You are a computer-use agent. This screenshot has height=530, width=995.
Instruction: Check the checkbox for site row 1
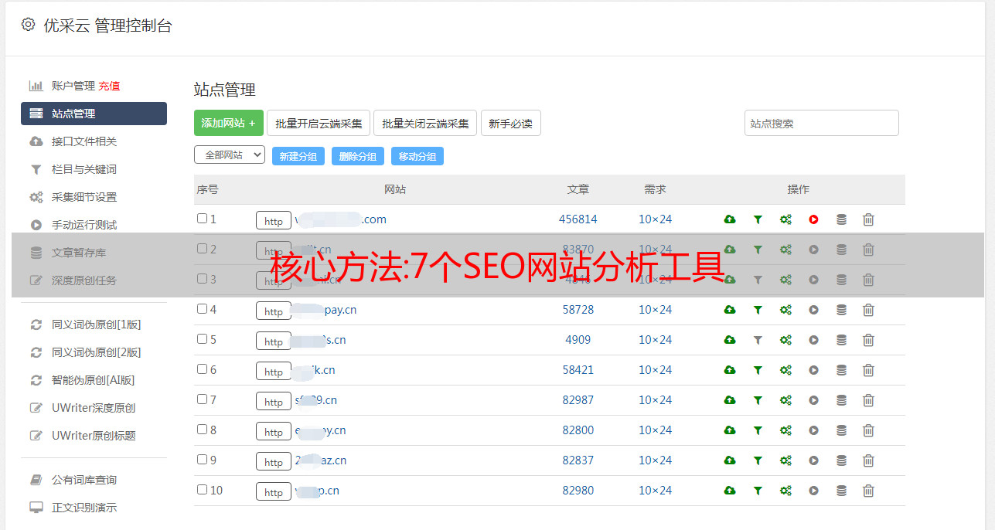pyautogui.click(x=202, y=219)
